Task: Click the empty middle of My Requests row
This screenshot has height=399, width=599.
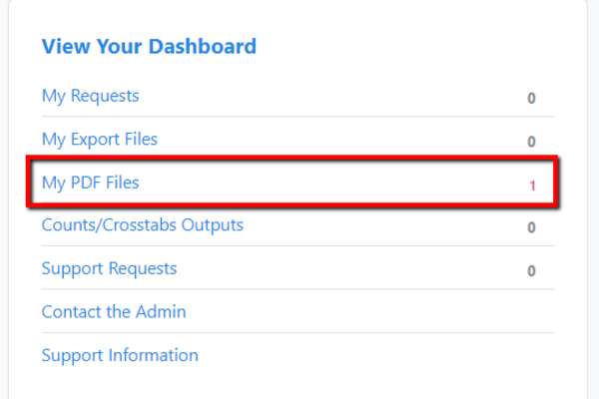Action: coord(332,96)
